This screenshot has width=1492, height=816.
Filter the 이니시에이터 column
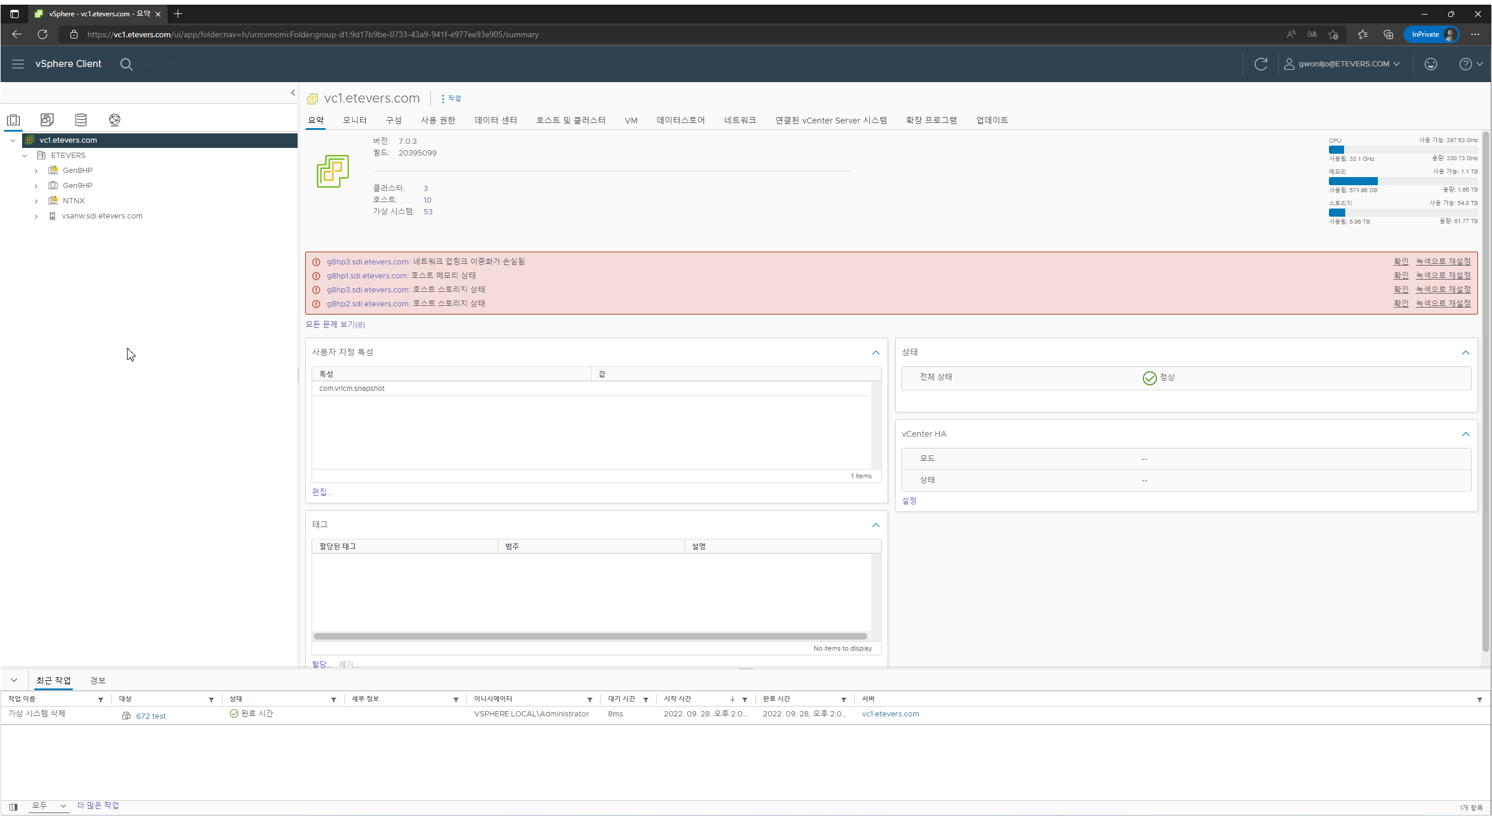pyautogui.click(x=590, y=700)
